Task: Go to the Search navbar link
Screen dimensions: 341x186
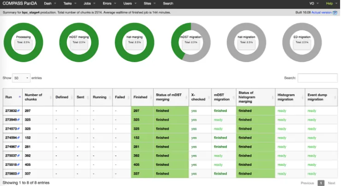Action: [x=168, y=4]
